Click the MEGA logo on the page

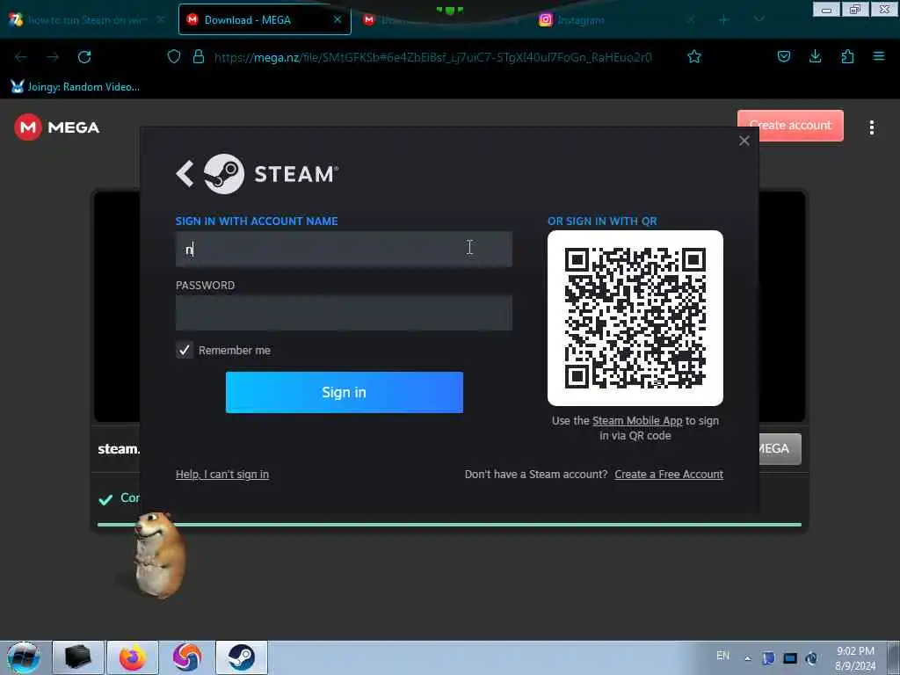[x=57, y=127]
